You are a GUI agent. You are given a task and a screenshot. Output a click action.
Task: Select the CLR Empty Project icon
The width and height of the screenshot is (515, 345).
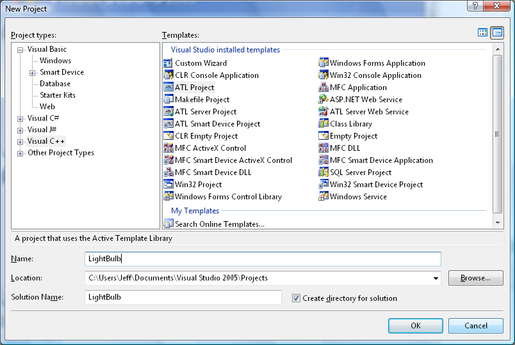coord(168,135)
